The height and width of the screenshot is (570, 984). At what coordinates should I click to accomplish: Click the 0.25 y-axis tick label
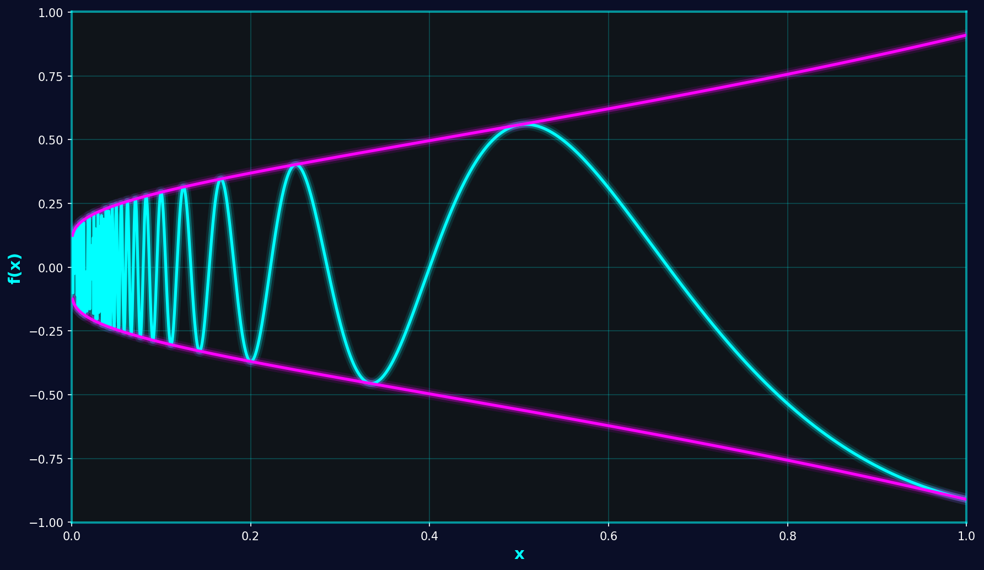(x=51, y=204)
